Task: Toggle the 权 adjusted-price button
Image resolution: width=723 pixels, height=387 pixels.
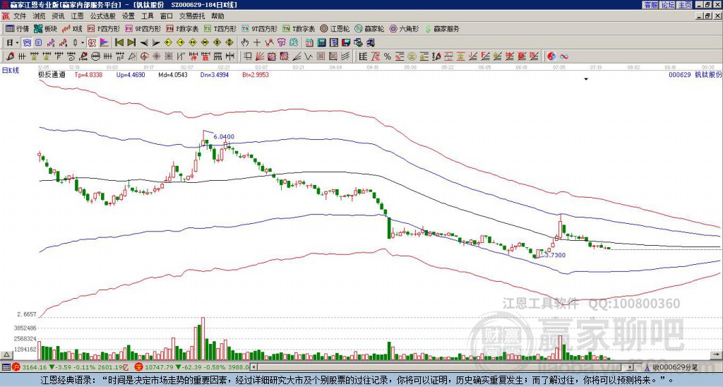Action: tap(92, 43)
